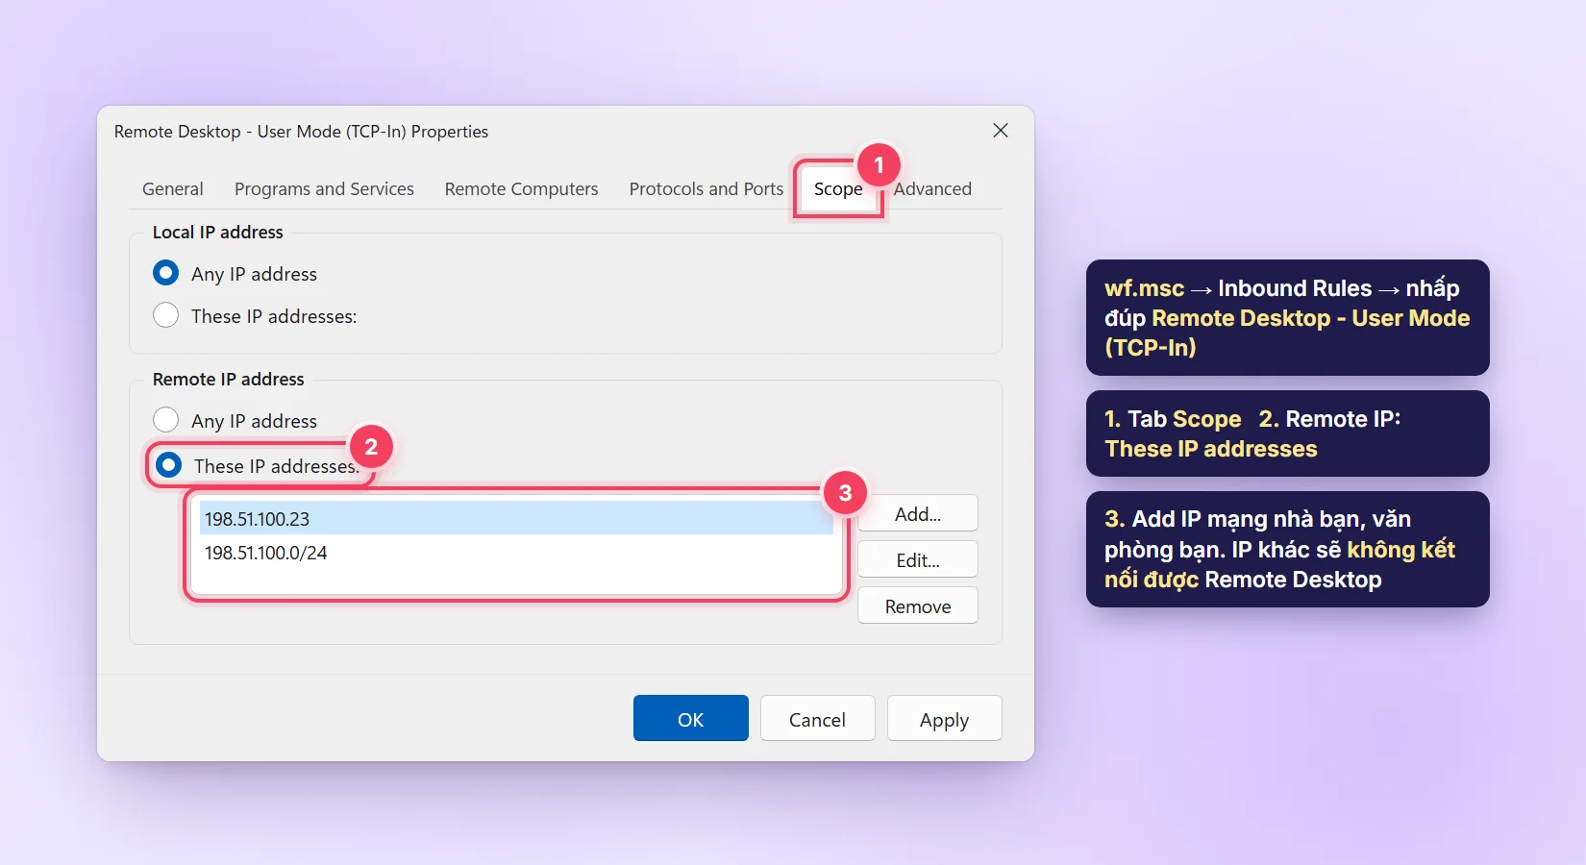Open the Remote Computers tab

(x=521, y=189)
